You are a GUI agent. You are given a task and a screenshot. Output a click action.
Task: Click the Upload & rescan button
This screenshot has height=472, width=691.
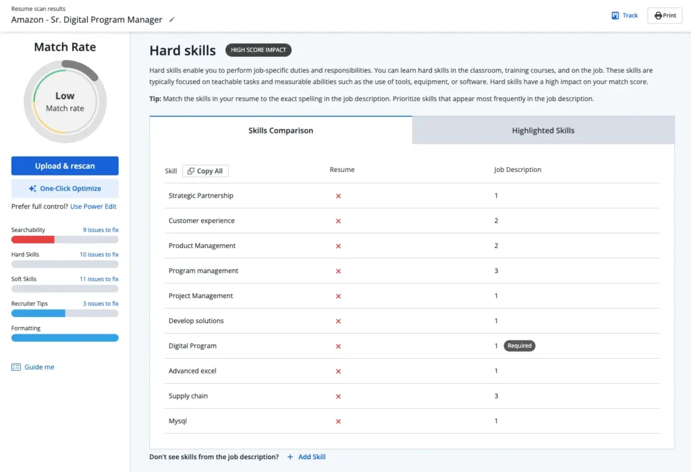(65, 166)
